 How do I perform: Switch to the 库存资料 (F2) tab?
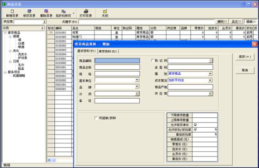tap(108, 52)
